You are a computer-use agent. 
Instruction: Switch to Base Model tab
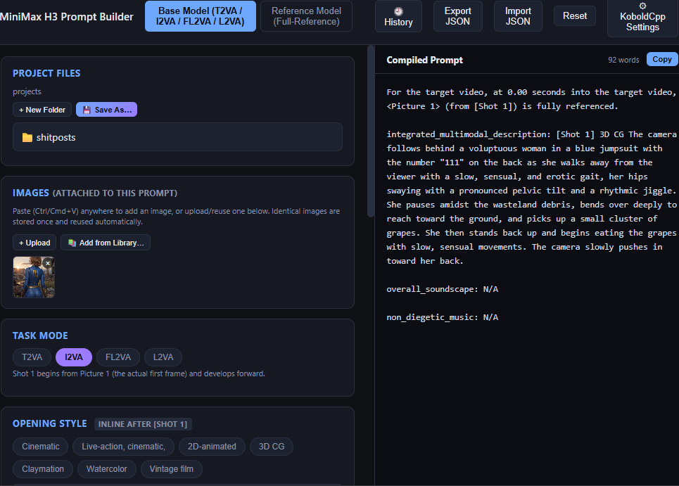[200, 16]
